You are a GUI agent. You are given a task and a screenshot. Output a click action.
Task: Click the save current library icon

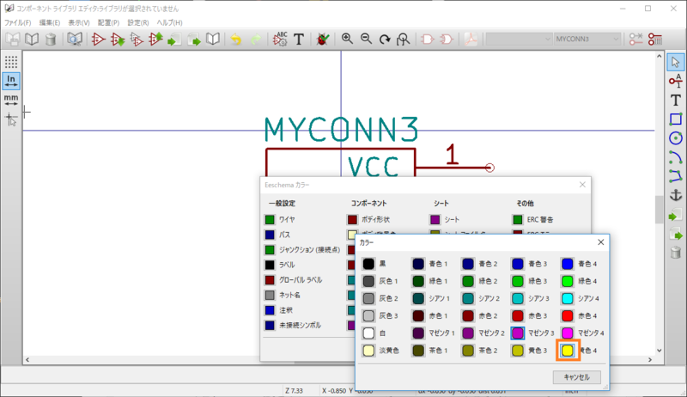point(12,39)
